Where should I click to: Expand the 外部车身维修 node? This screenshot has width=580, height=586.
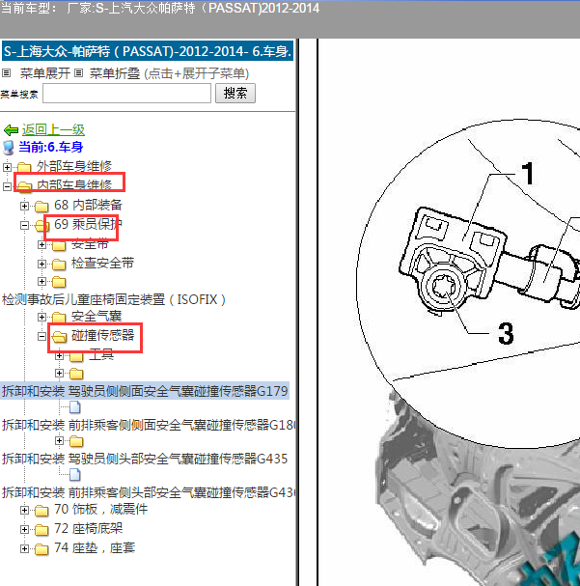(x=7, y=167)
